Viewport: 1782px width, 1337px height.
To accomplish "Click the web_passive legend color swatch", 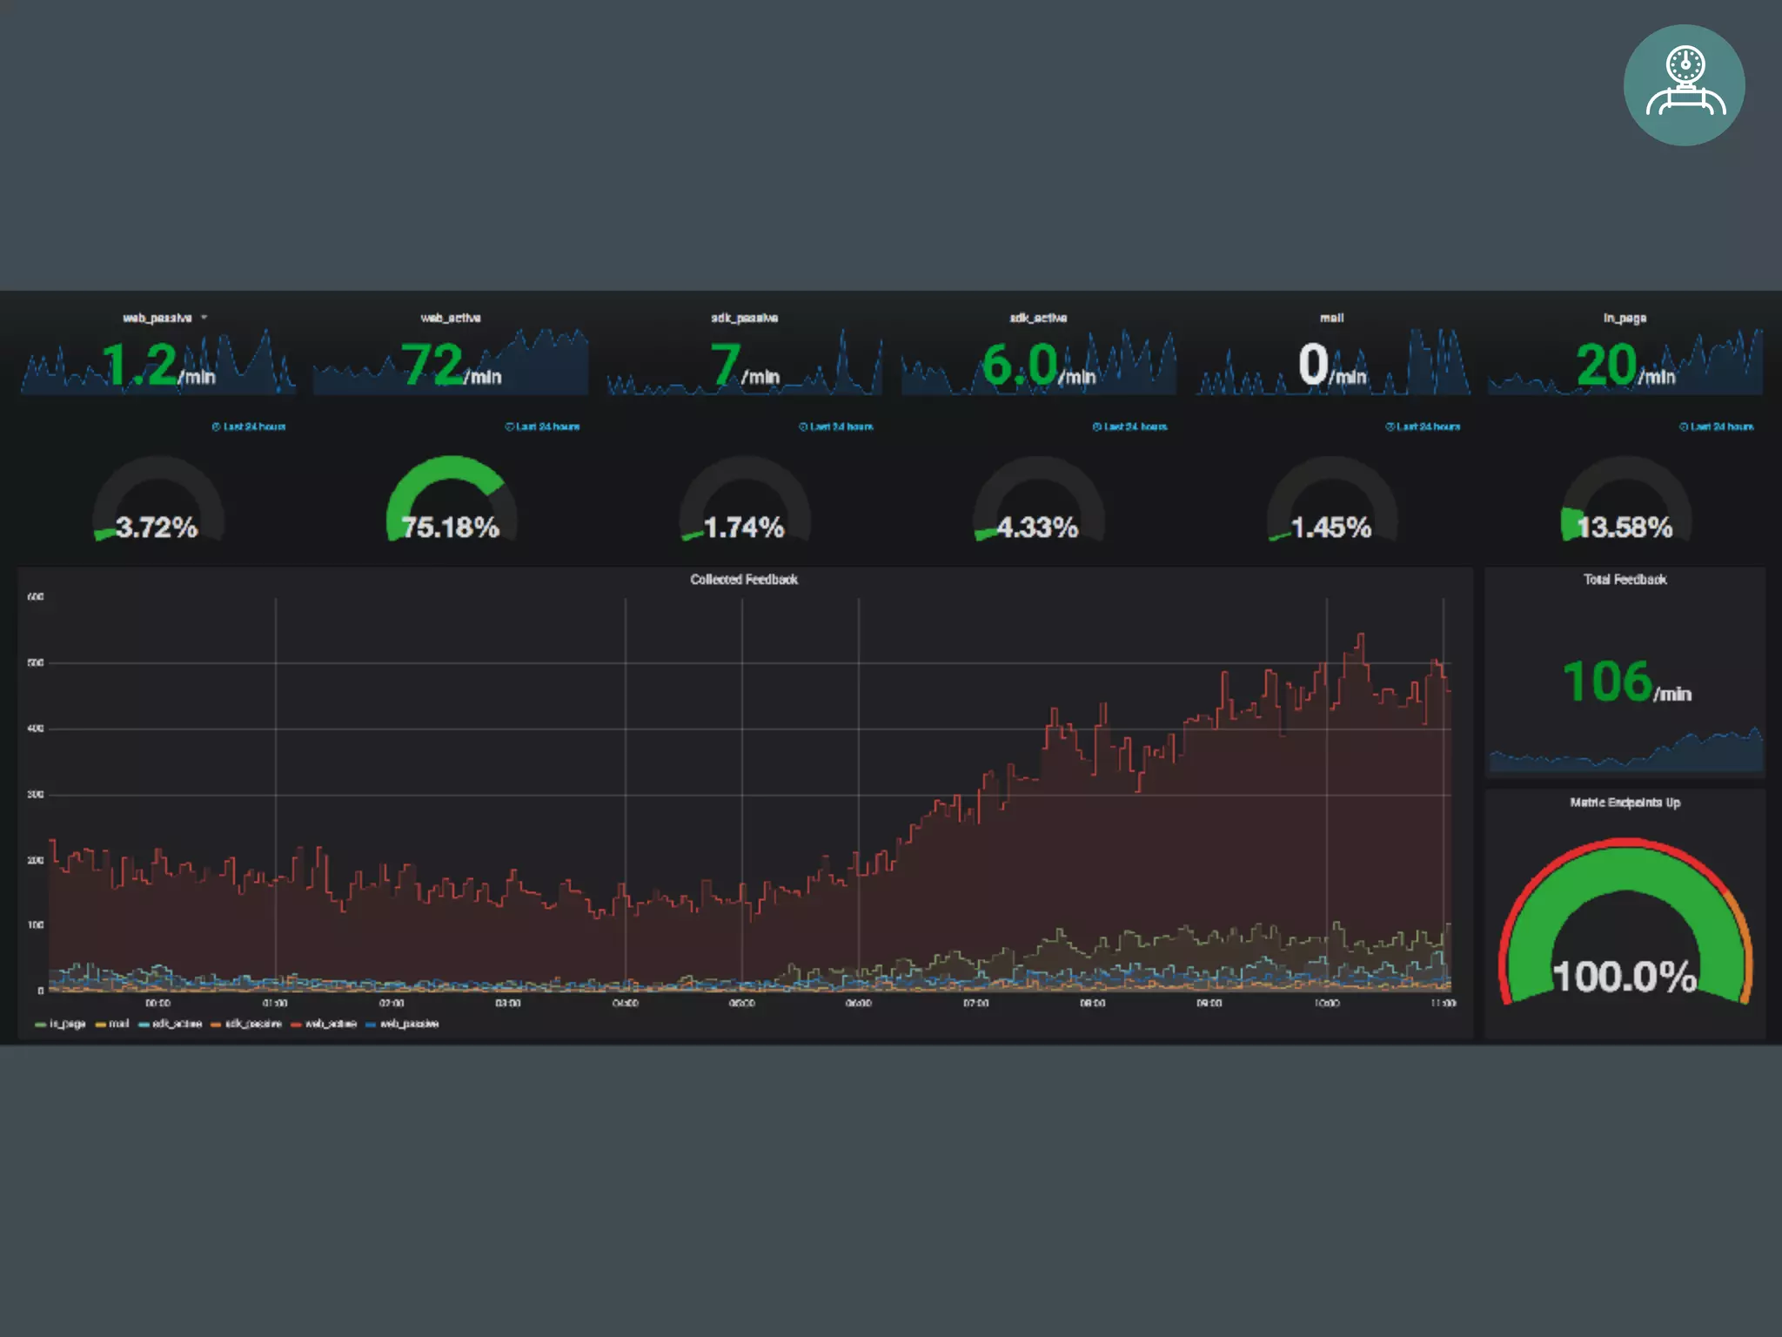I will click(372, 1025).
